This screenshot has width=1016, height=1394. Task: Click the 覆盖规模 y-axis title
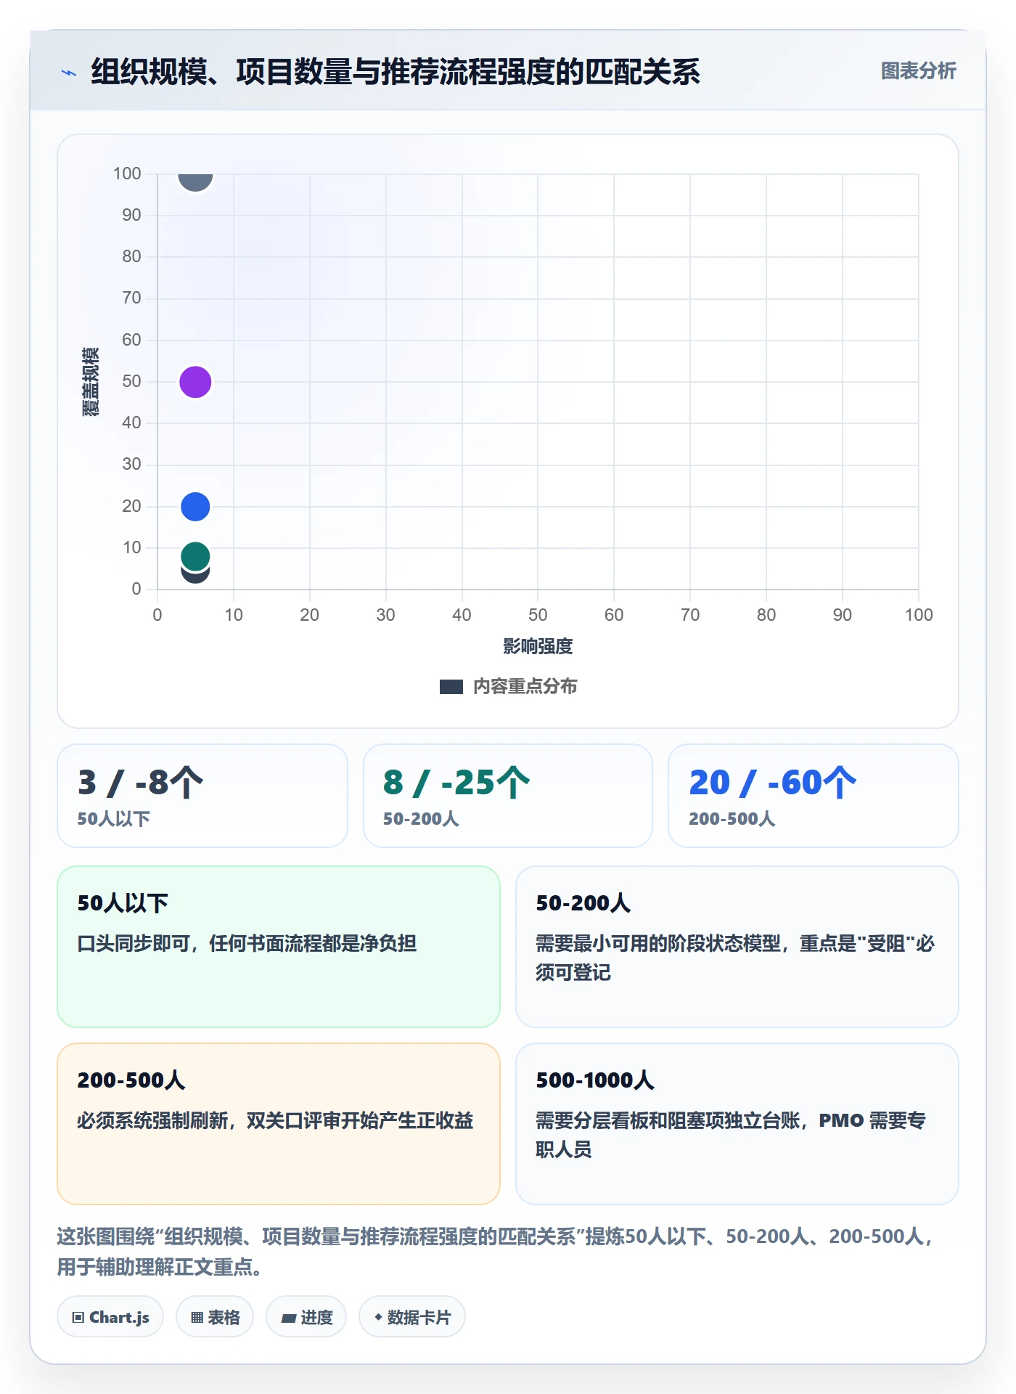pyautogui.click(x=91, y=381)
